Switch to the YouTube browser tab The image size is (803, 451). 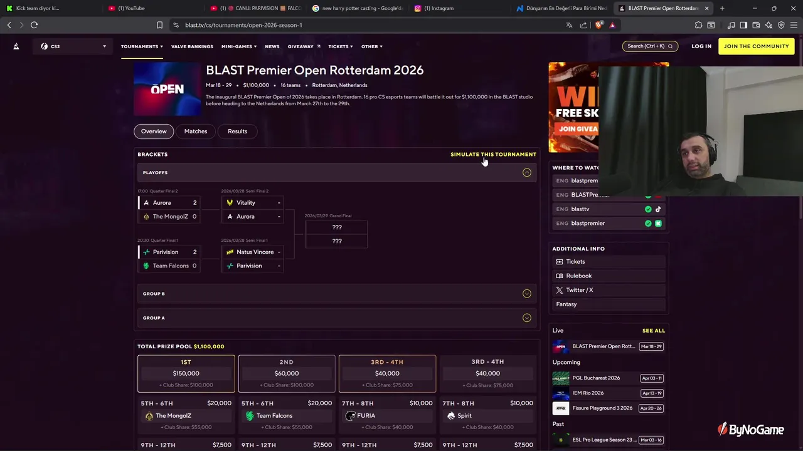coord(154,8)
